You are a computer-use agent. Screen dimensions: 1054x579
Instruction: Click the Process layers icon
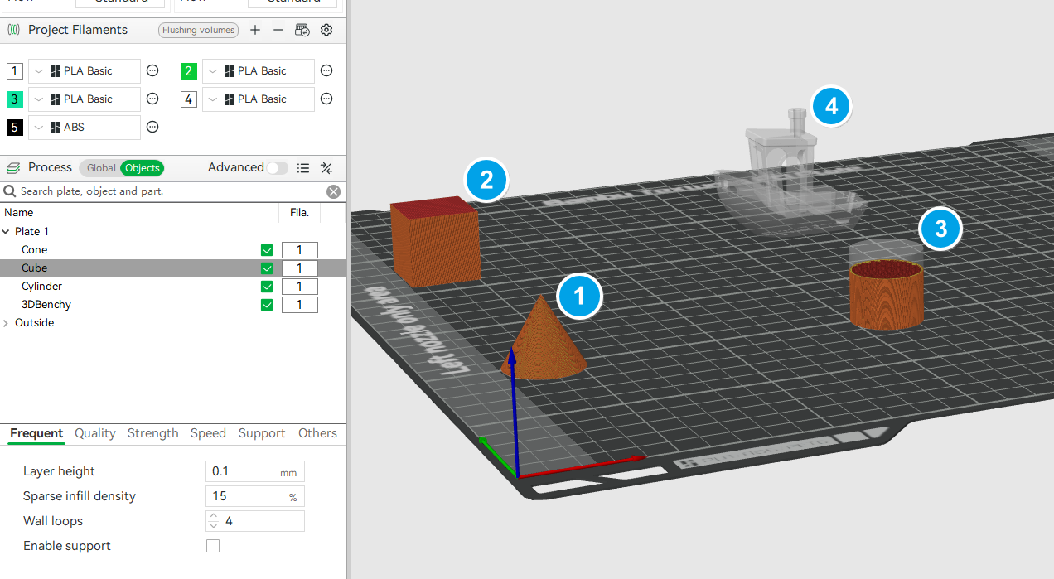coord(14,167)
